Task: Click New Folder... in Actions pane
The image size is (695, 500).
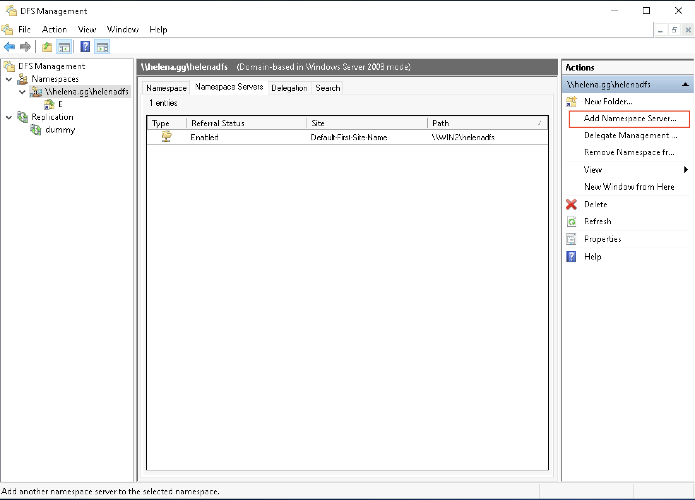Action: (x=608, y=102)
